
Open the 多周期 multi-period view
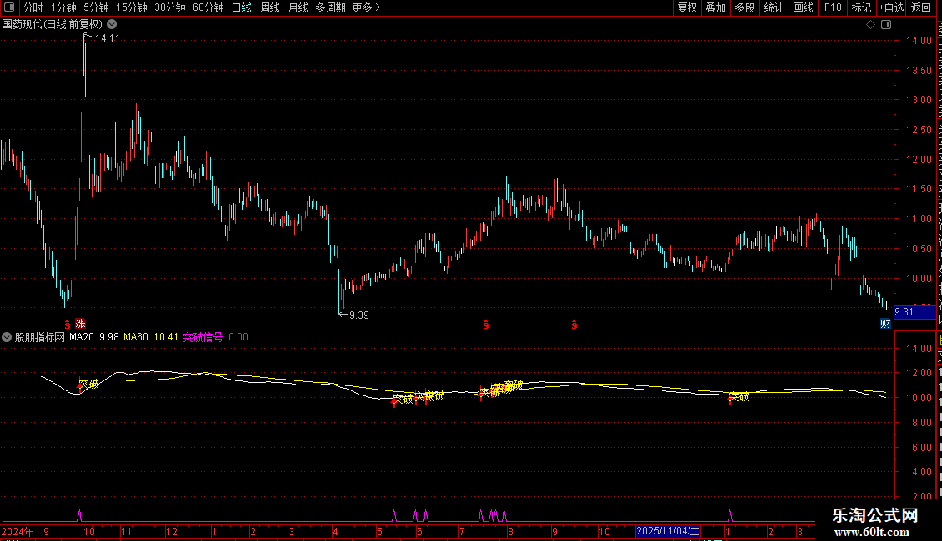pos(330,7)
